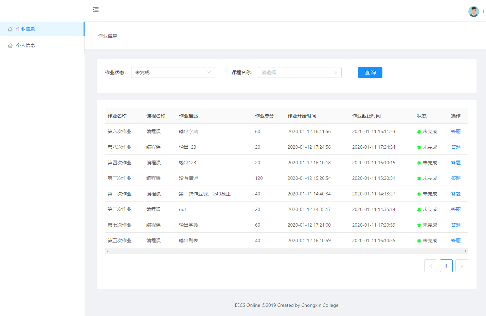The image size is (486, 316).
Task: Click 答题 for 第六次作业
Action: (456, 131)
